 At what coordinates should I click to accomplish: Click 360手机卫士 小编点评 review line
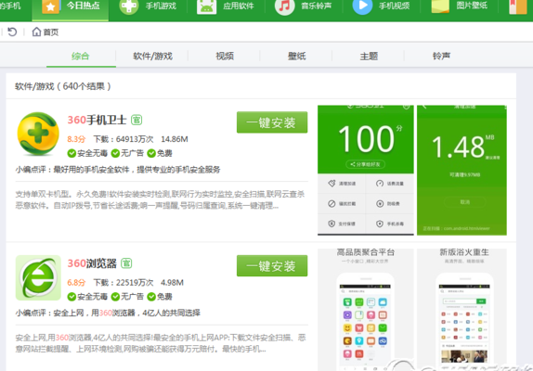click(118, 170)
